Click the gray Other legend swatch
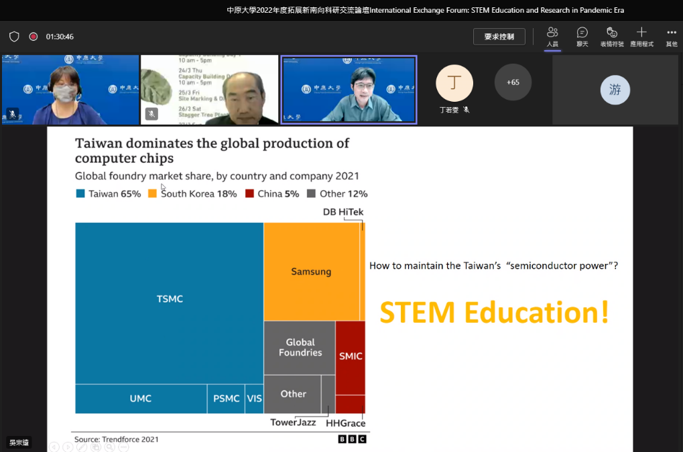This screenshot has width=683, height=452. coord(311,194)
